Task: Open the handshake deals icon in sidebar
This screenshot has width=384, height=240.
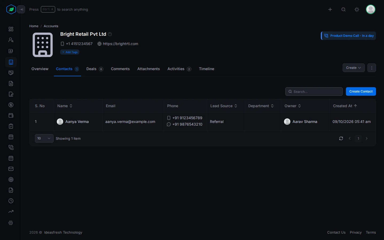Action: [x=11, y=73]
